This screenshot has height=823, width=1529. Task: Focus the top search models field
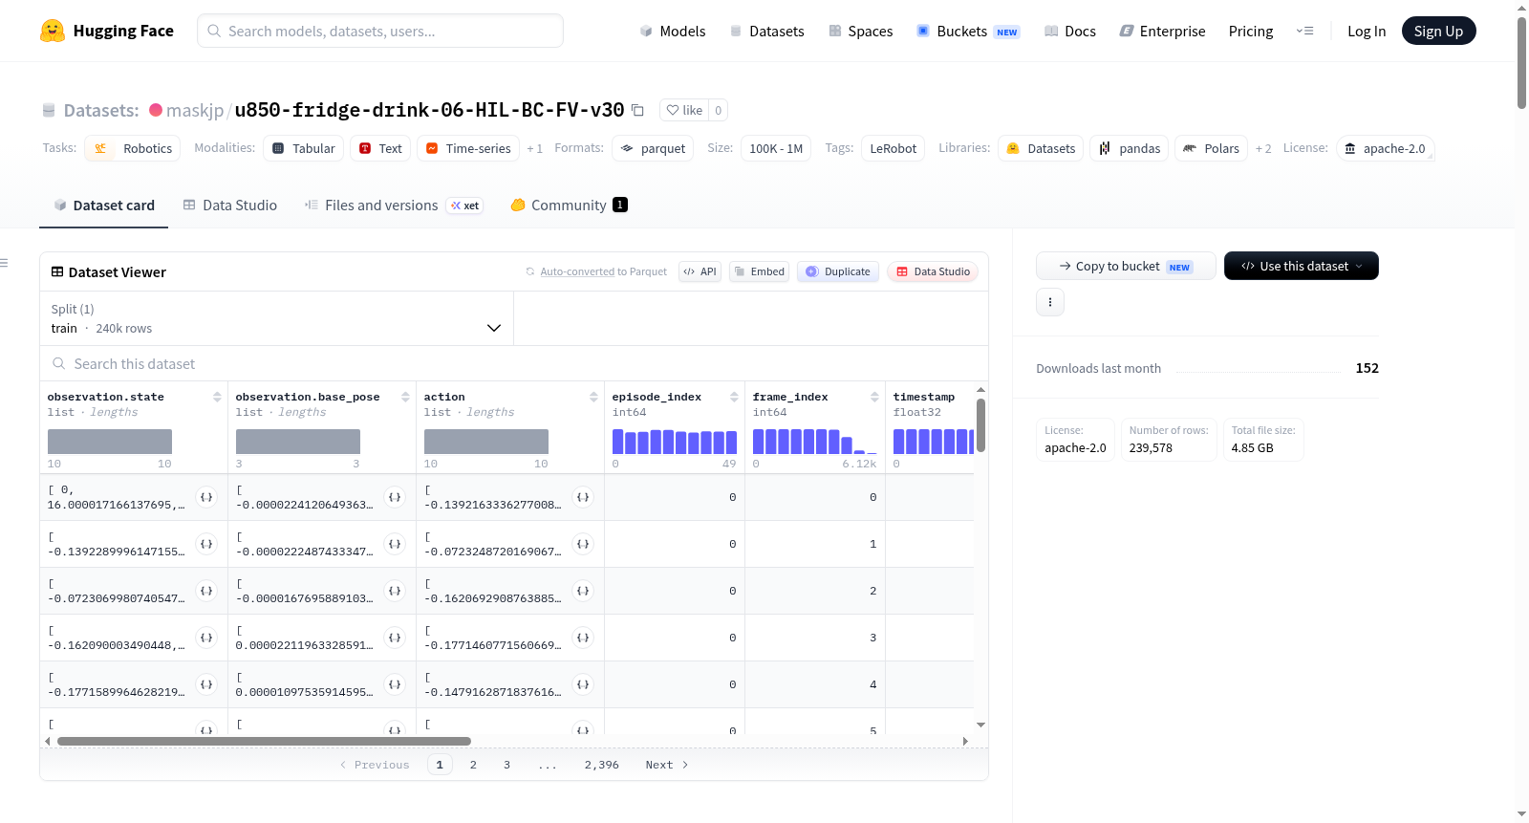[x=380, y=31]
